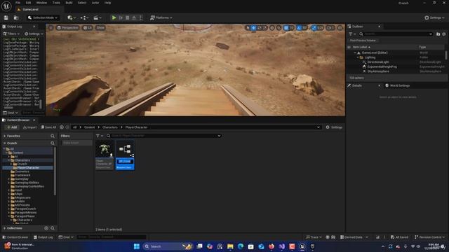Open play options three-dot menu
The image size is (449, 252).
[x=140, y=17]
